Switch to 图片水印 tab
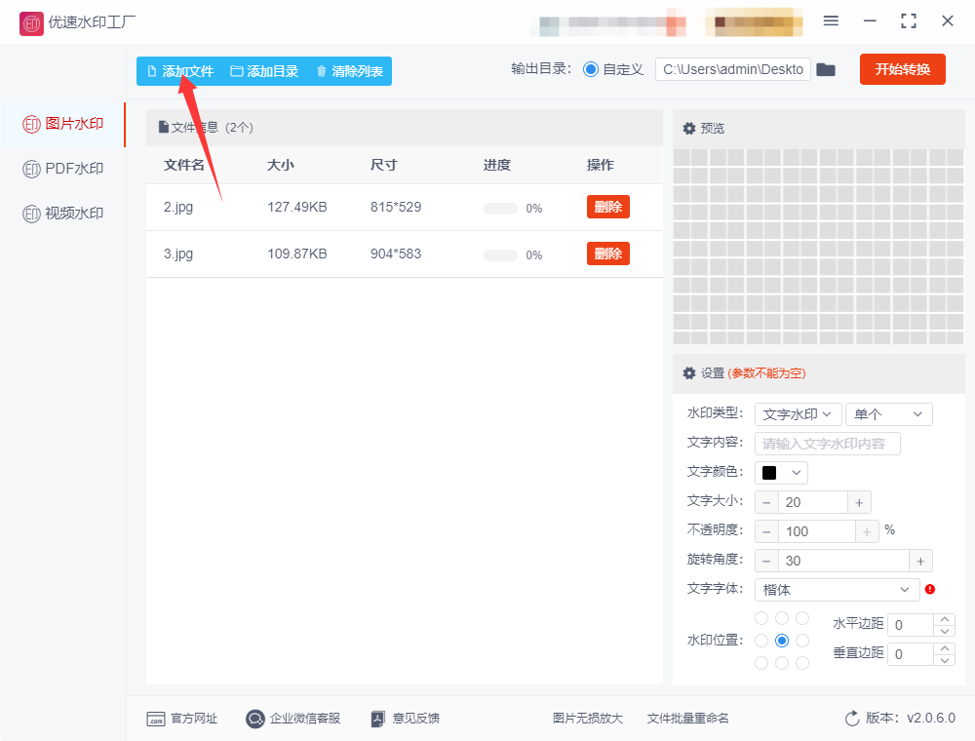 62,125
